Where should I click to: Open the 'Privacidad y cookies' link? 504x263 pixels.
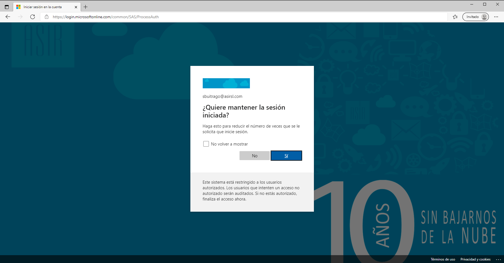(475, 259)
